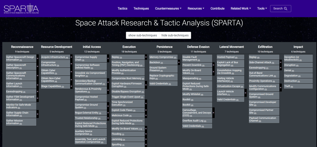
Task: Select Stage Capabilities technique
Action: coord(55,86)
